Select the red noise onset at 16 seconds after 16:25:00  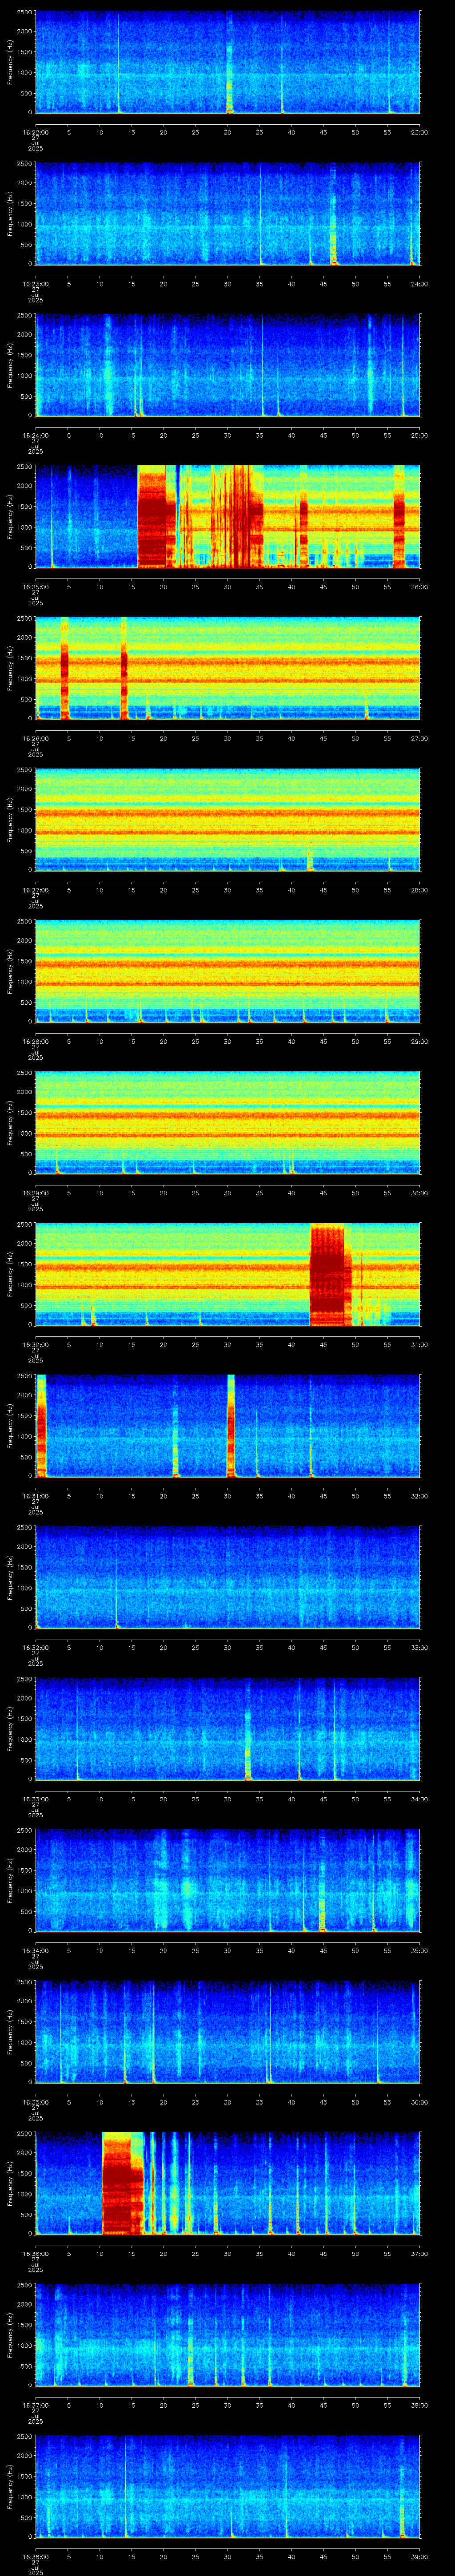pos(151,517)
